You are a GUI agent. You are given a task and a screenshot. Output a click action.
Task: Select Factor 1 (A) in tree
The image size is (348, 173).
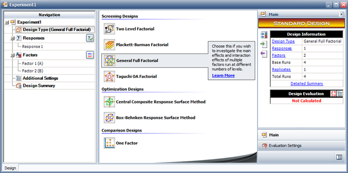pyautogui.click(x=33, y=64)
